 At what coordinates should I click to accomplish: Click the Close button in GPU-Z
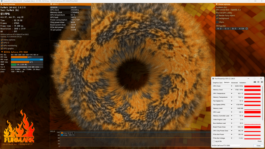pos(258,145)
